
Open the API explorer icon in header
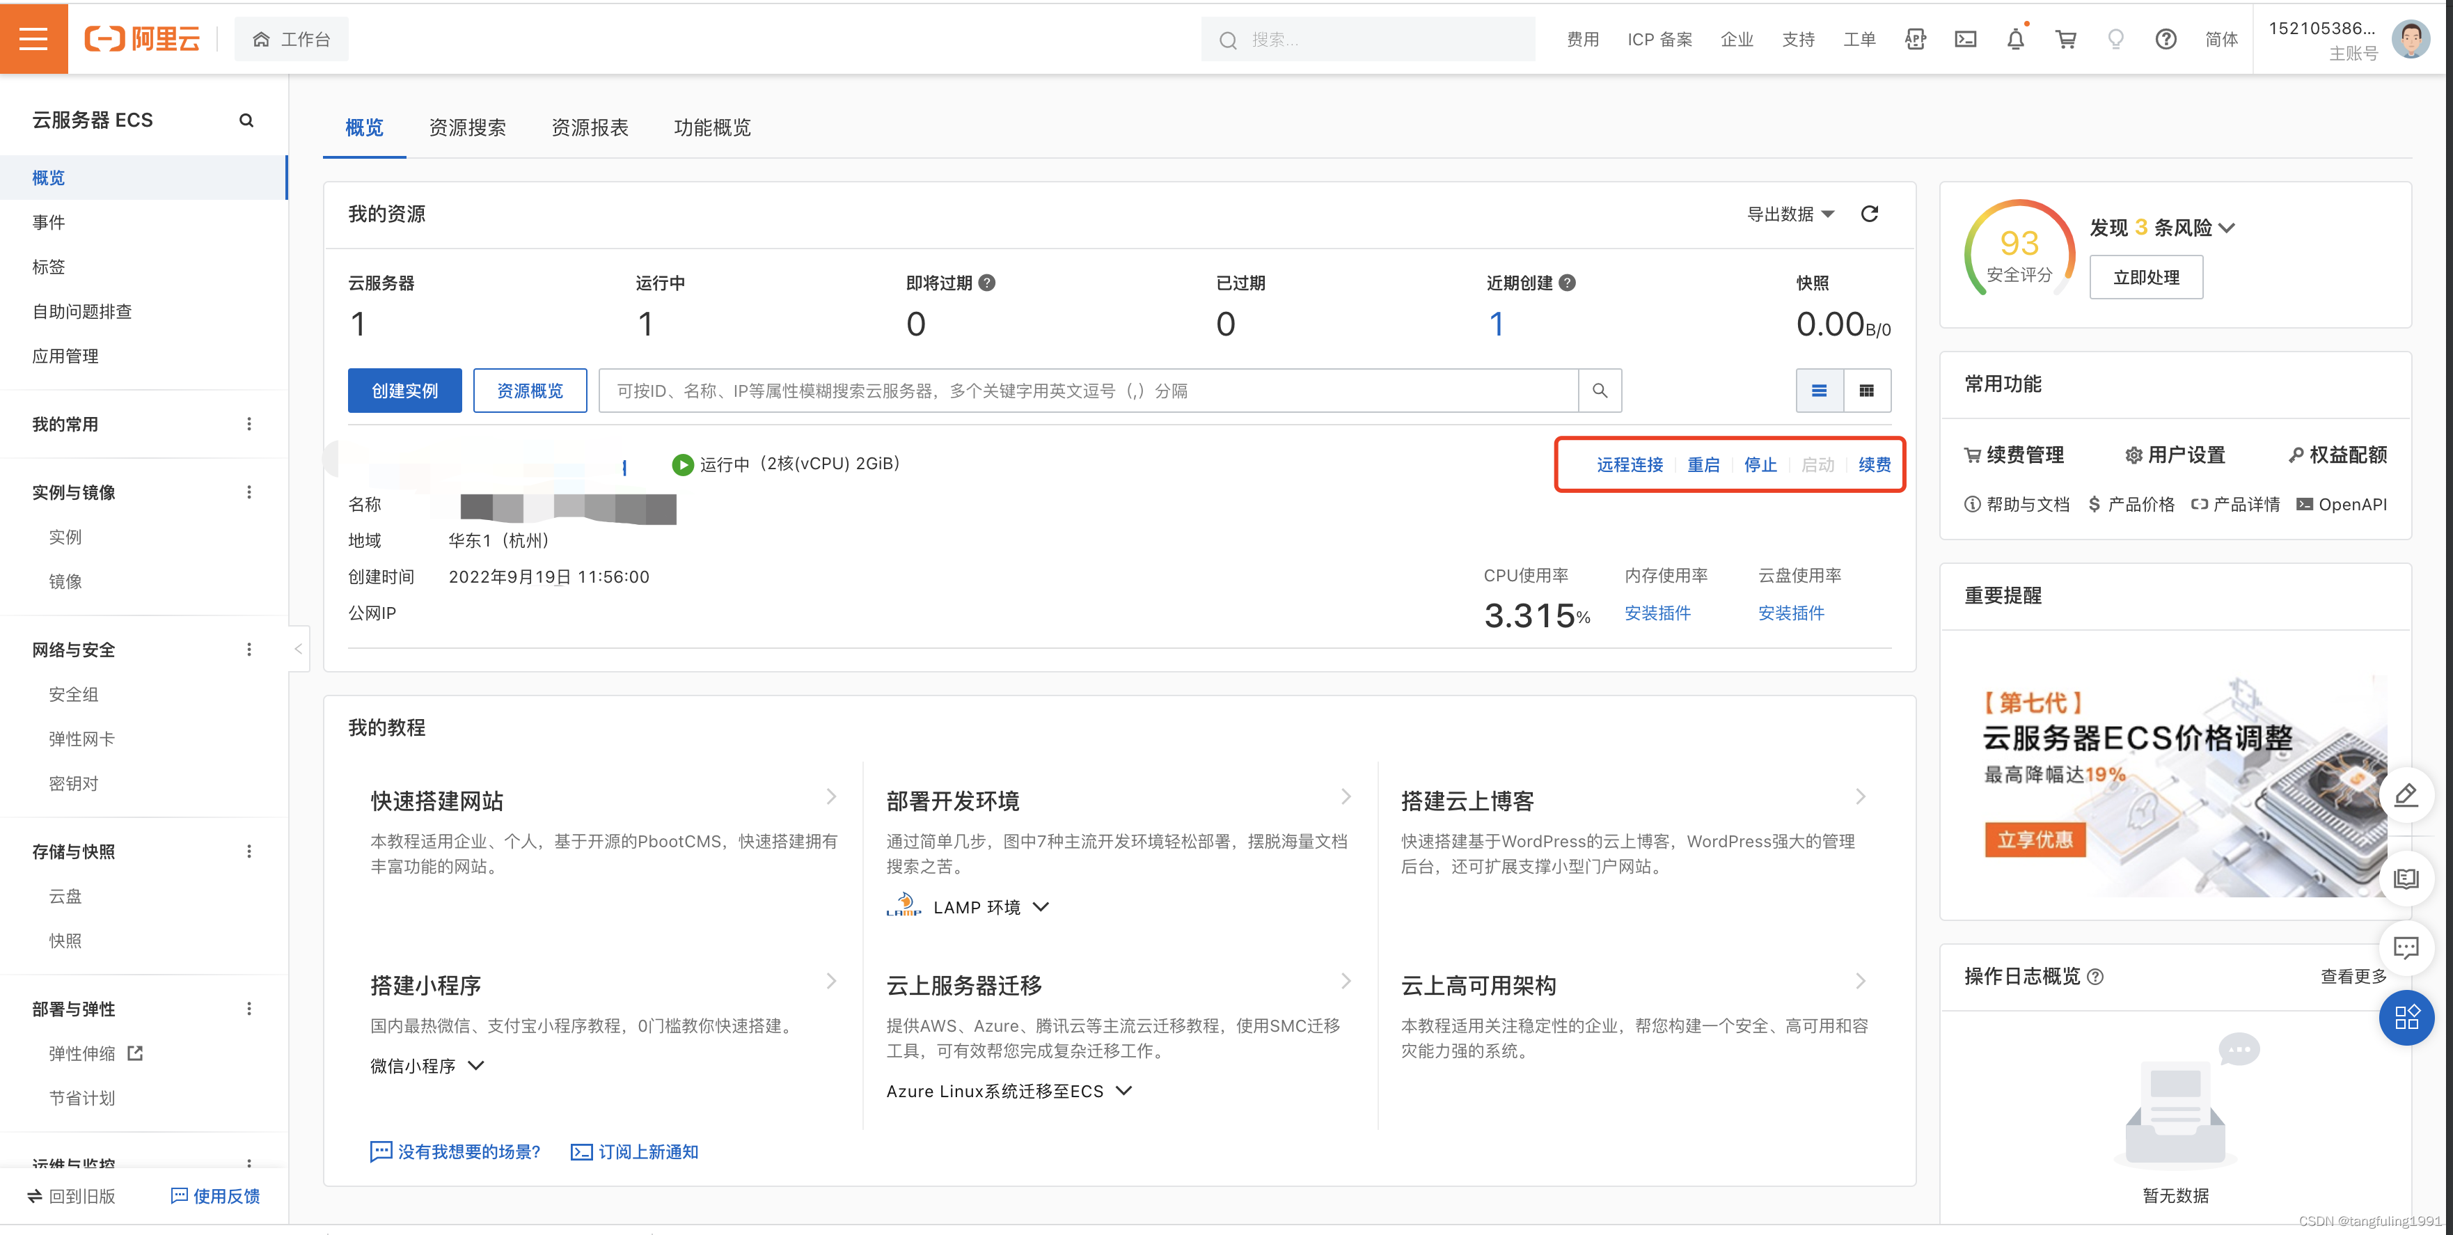[1915, 39]
